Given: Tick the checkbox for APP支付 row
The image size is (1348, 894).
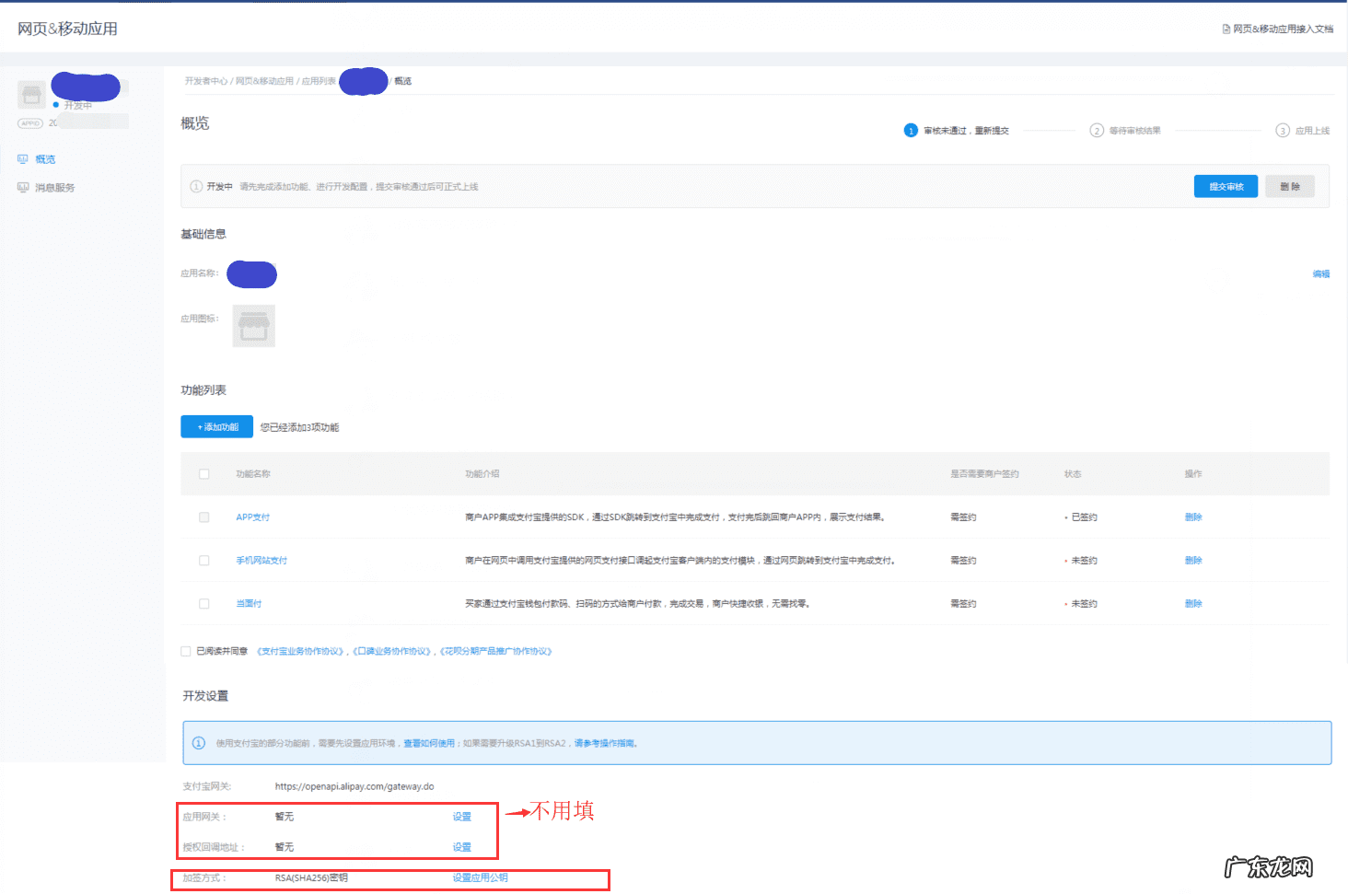Looking at the screenshot, I should tap(204, 517).
